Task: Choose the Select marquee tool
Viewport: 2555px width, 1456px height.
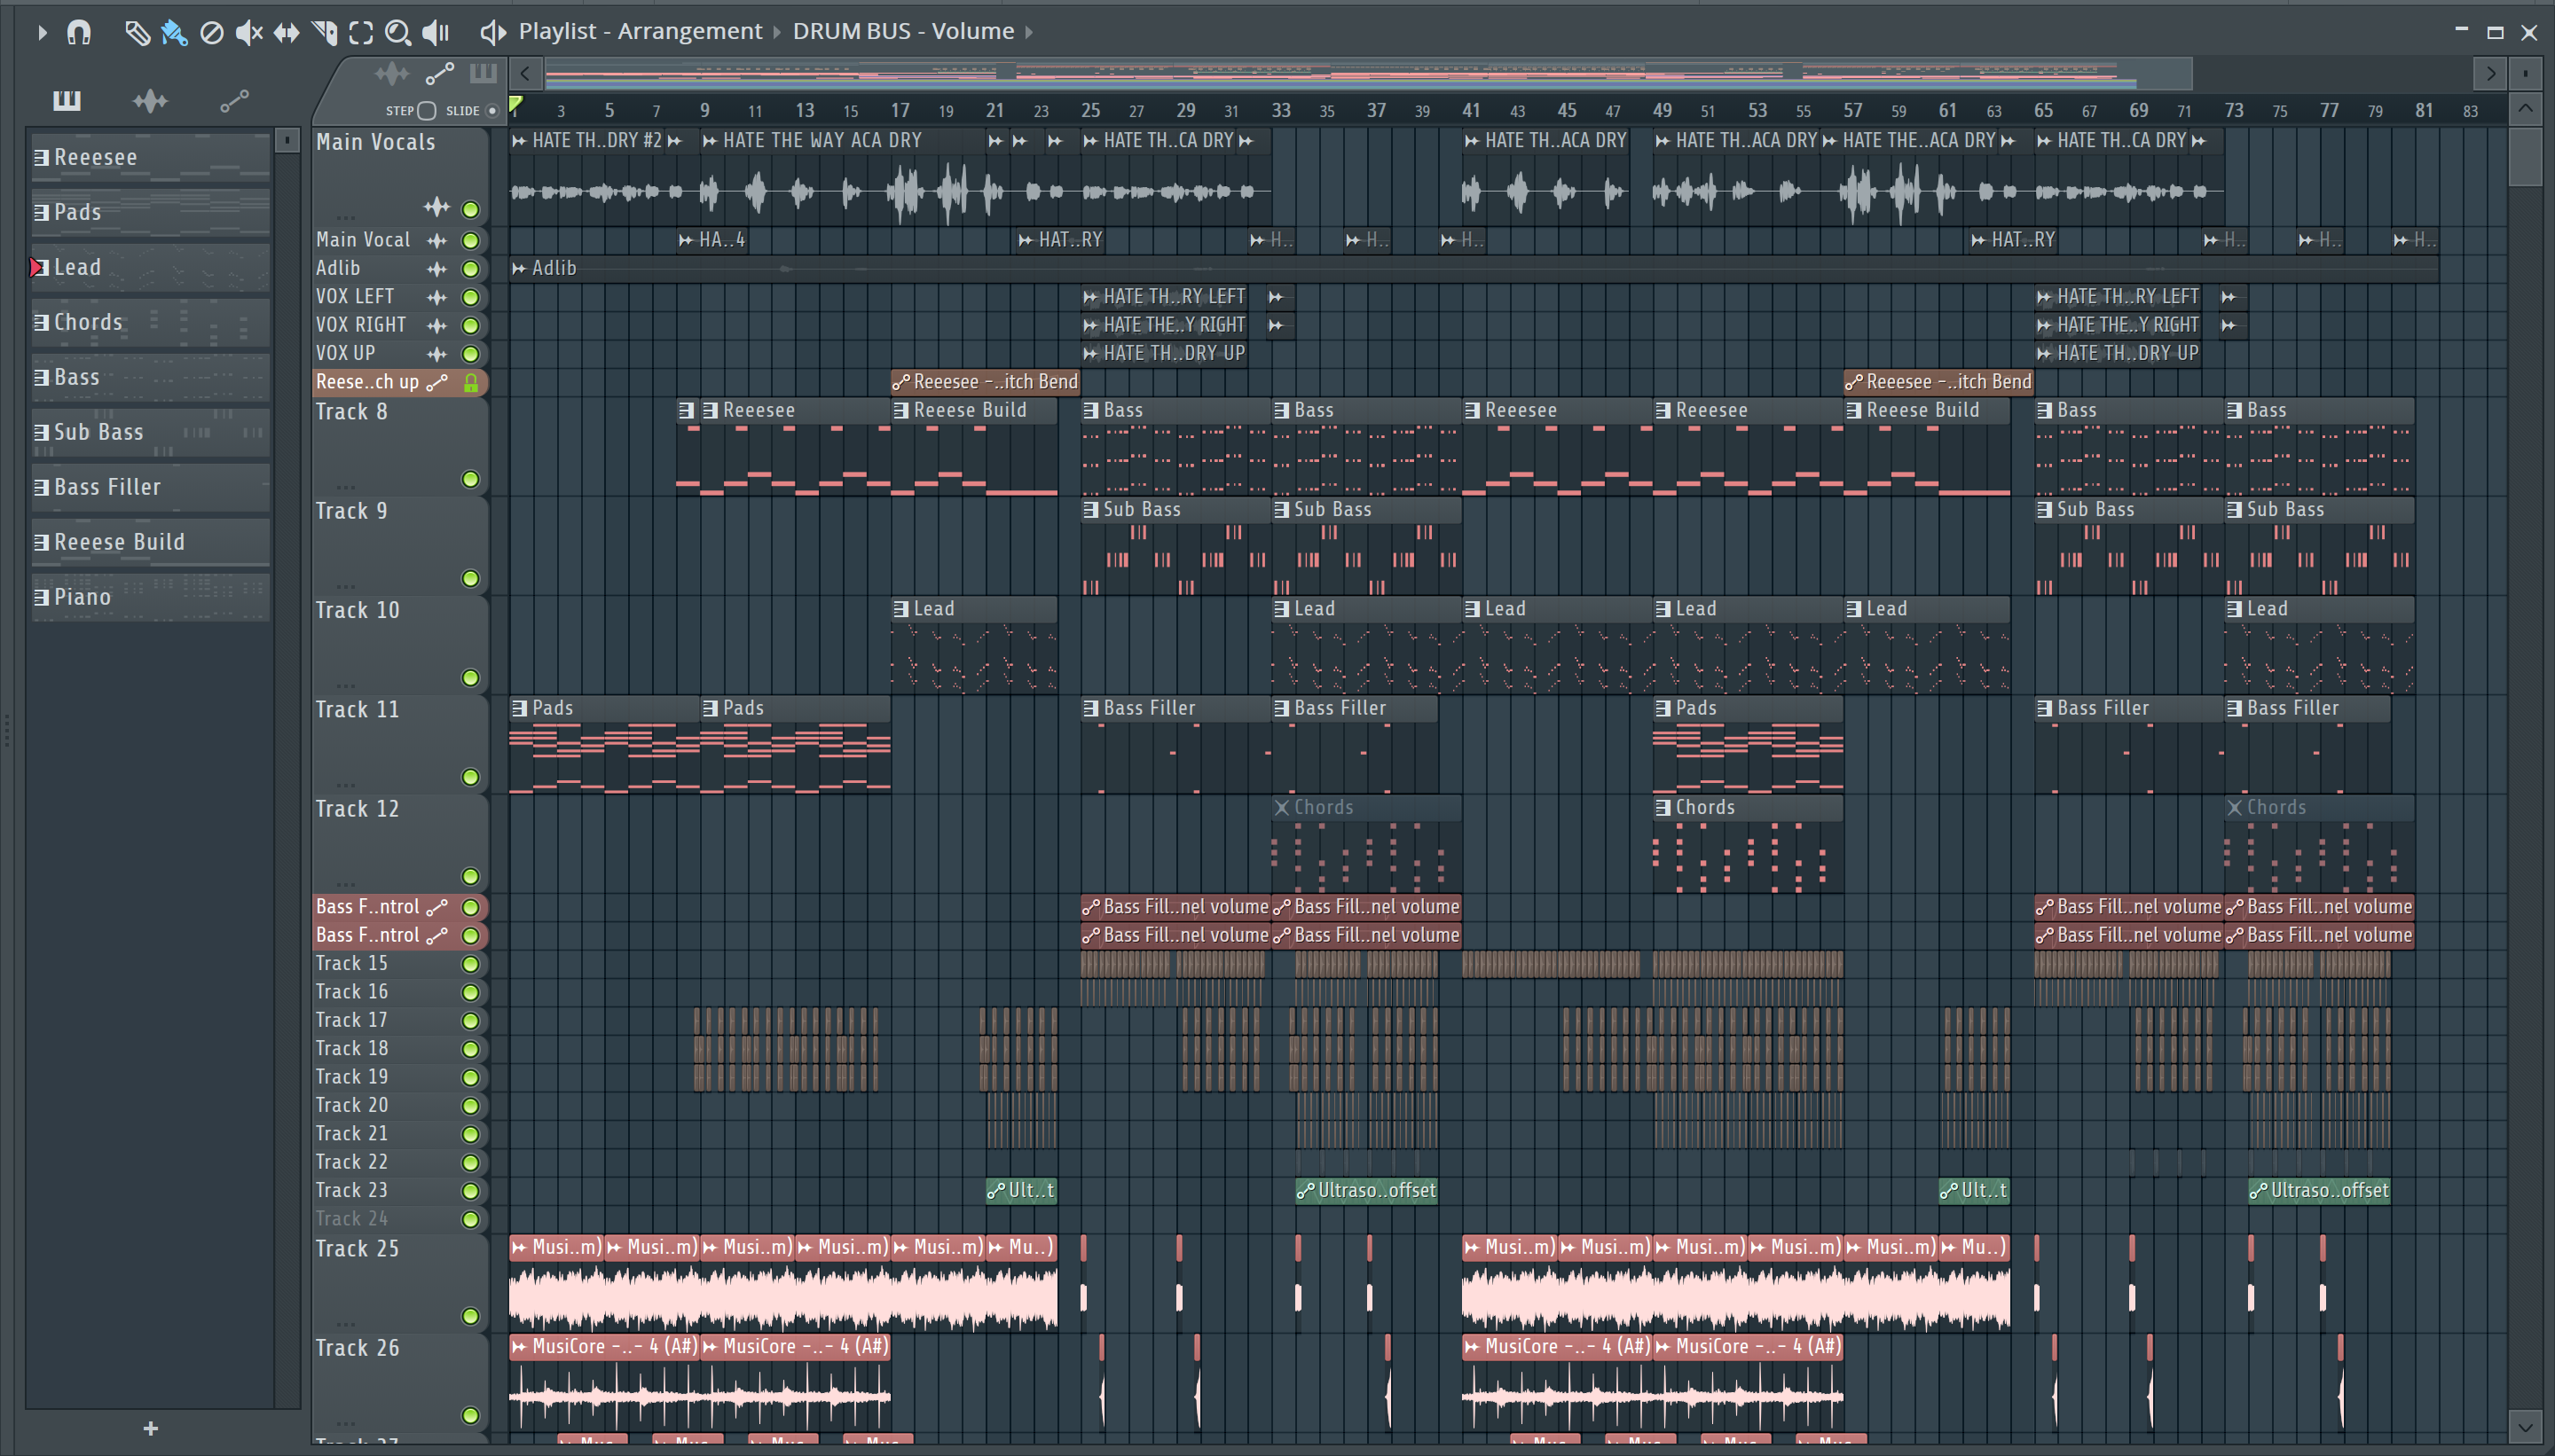Action: [361, 33]
